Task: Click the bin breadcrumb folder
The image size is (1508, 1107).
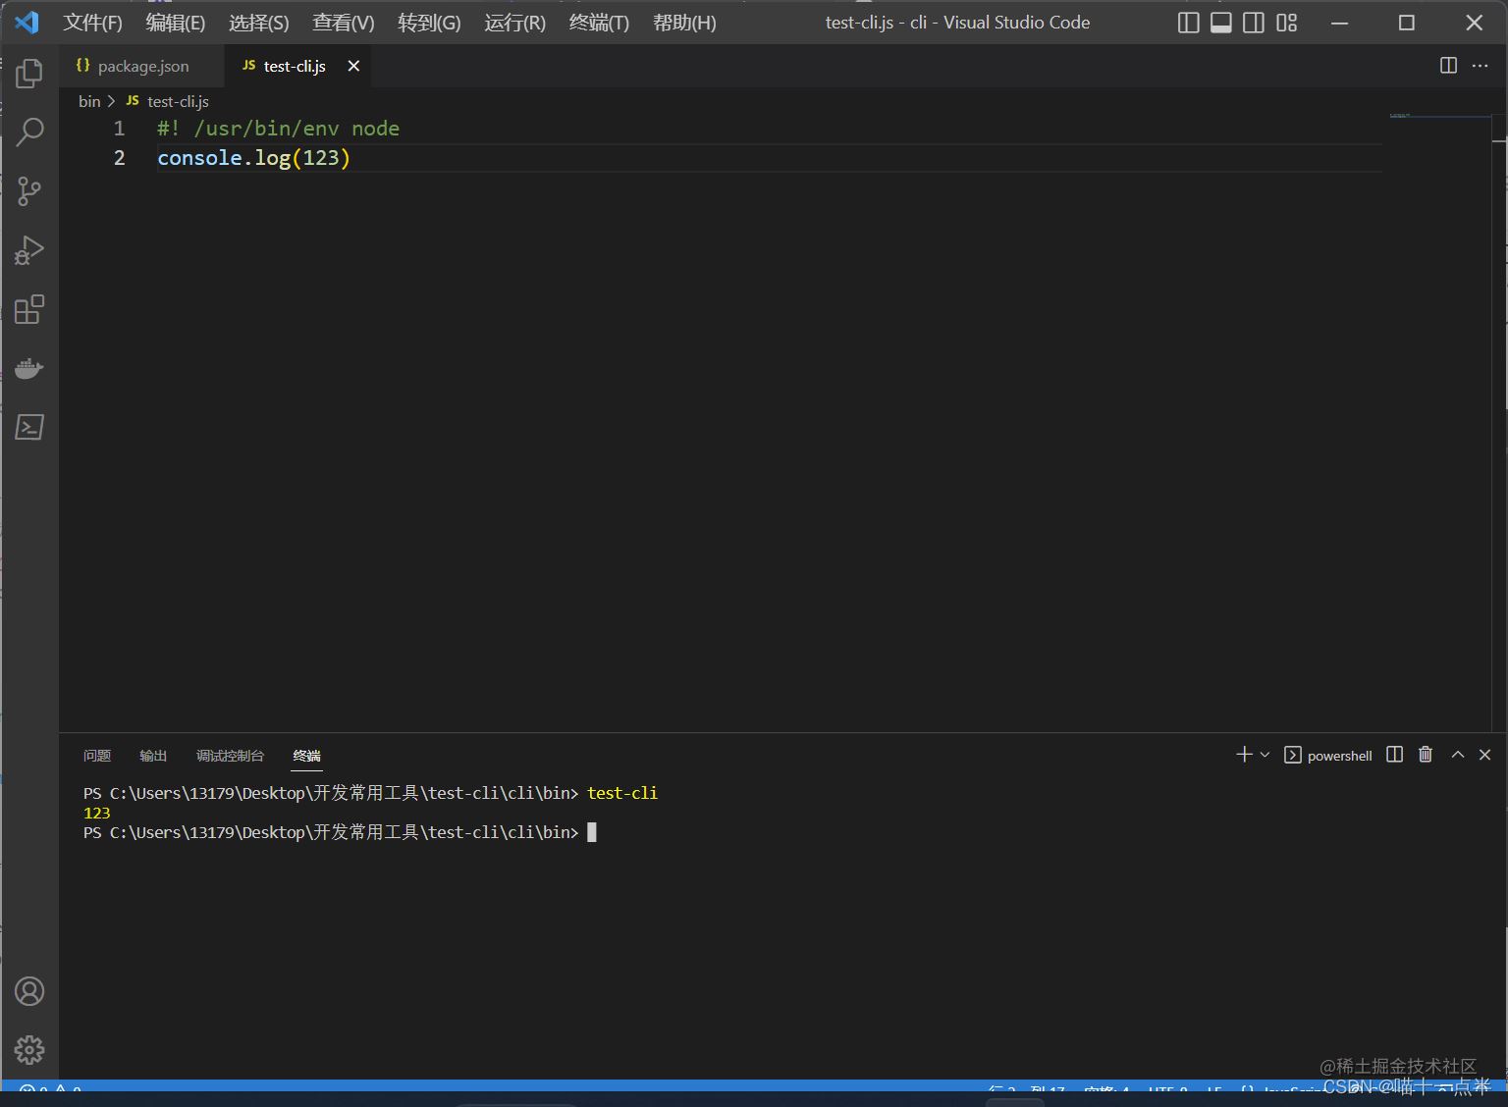Action: [x=89, y=101]
